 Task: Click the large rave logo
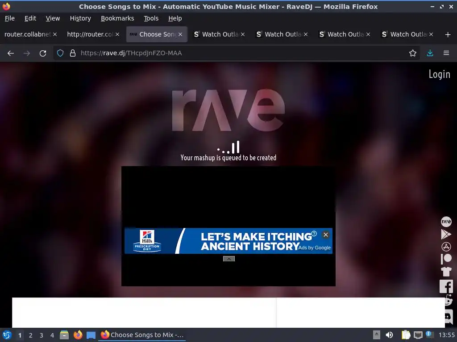pos(228,110)
